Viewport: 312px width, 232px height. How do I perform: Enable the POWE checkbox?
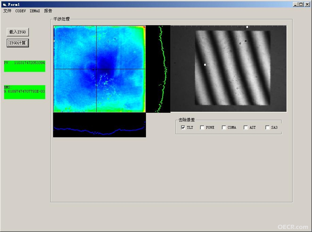coord(202,127)
